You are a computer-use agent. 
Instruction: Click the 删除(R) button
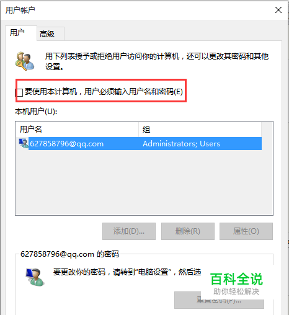pyautogui.click(x=188, y=231)
